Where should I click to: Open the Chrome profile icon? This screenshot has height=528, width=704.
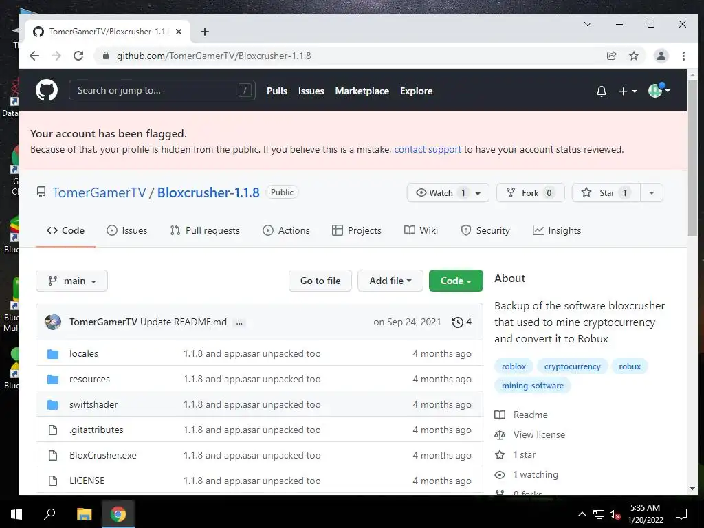(661, 56)
